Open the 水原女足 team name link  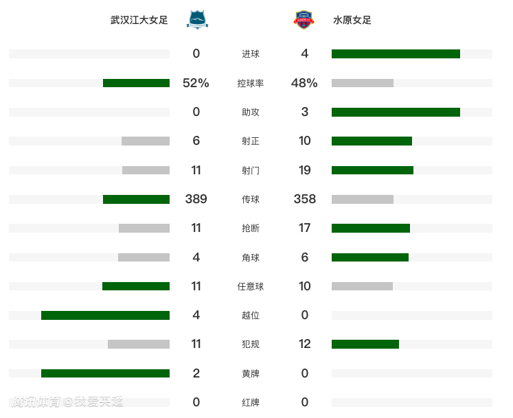[x=352, y=21]
